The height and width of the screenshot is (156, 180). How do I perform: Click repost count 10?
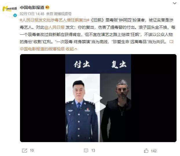click(32, 151)
